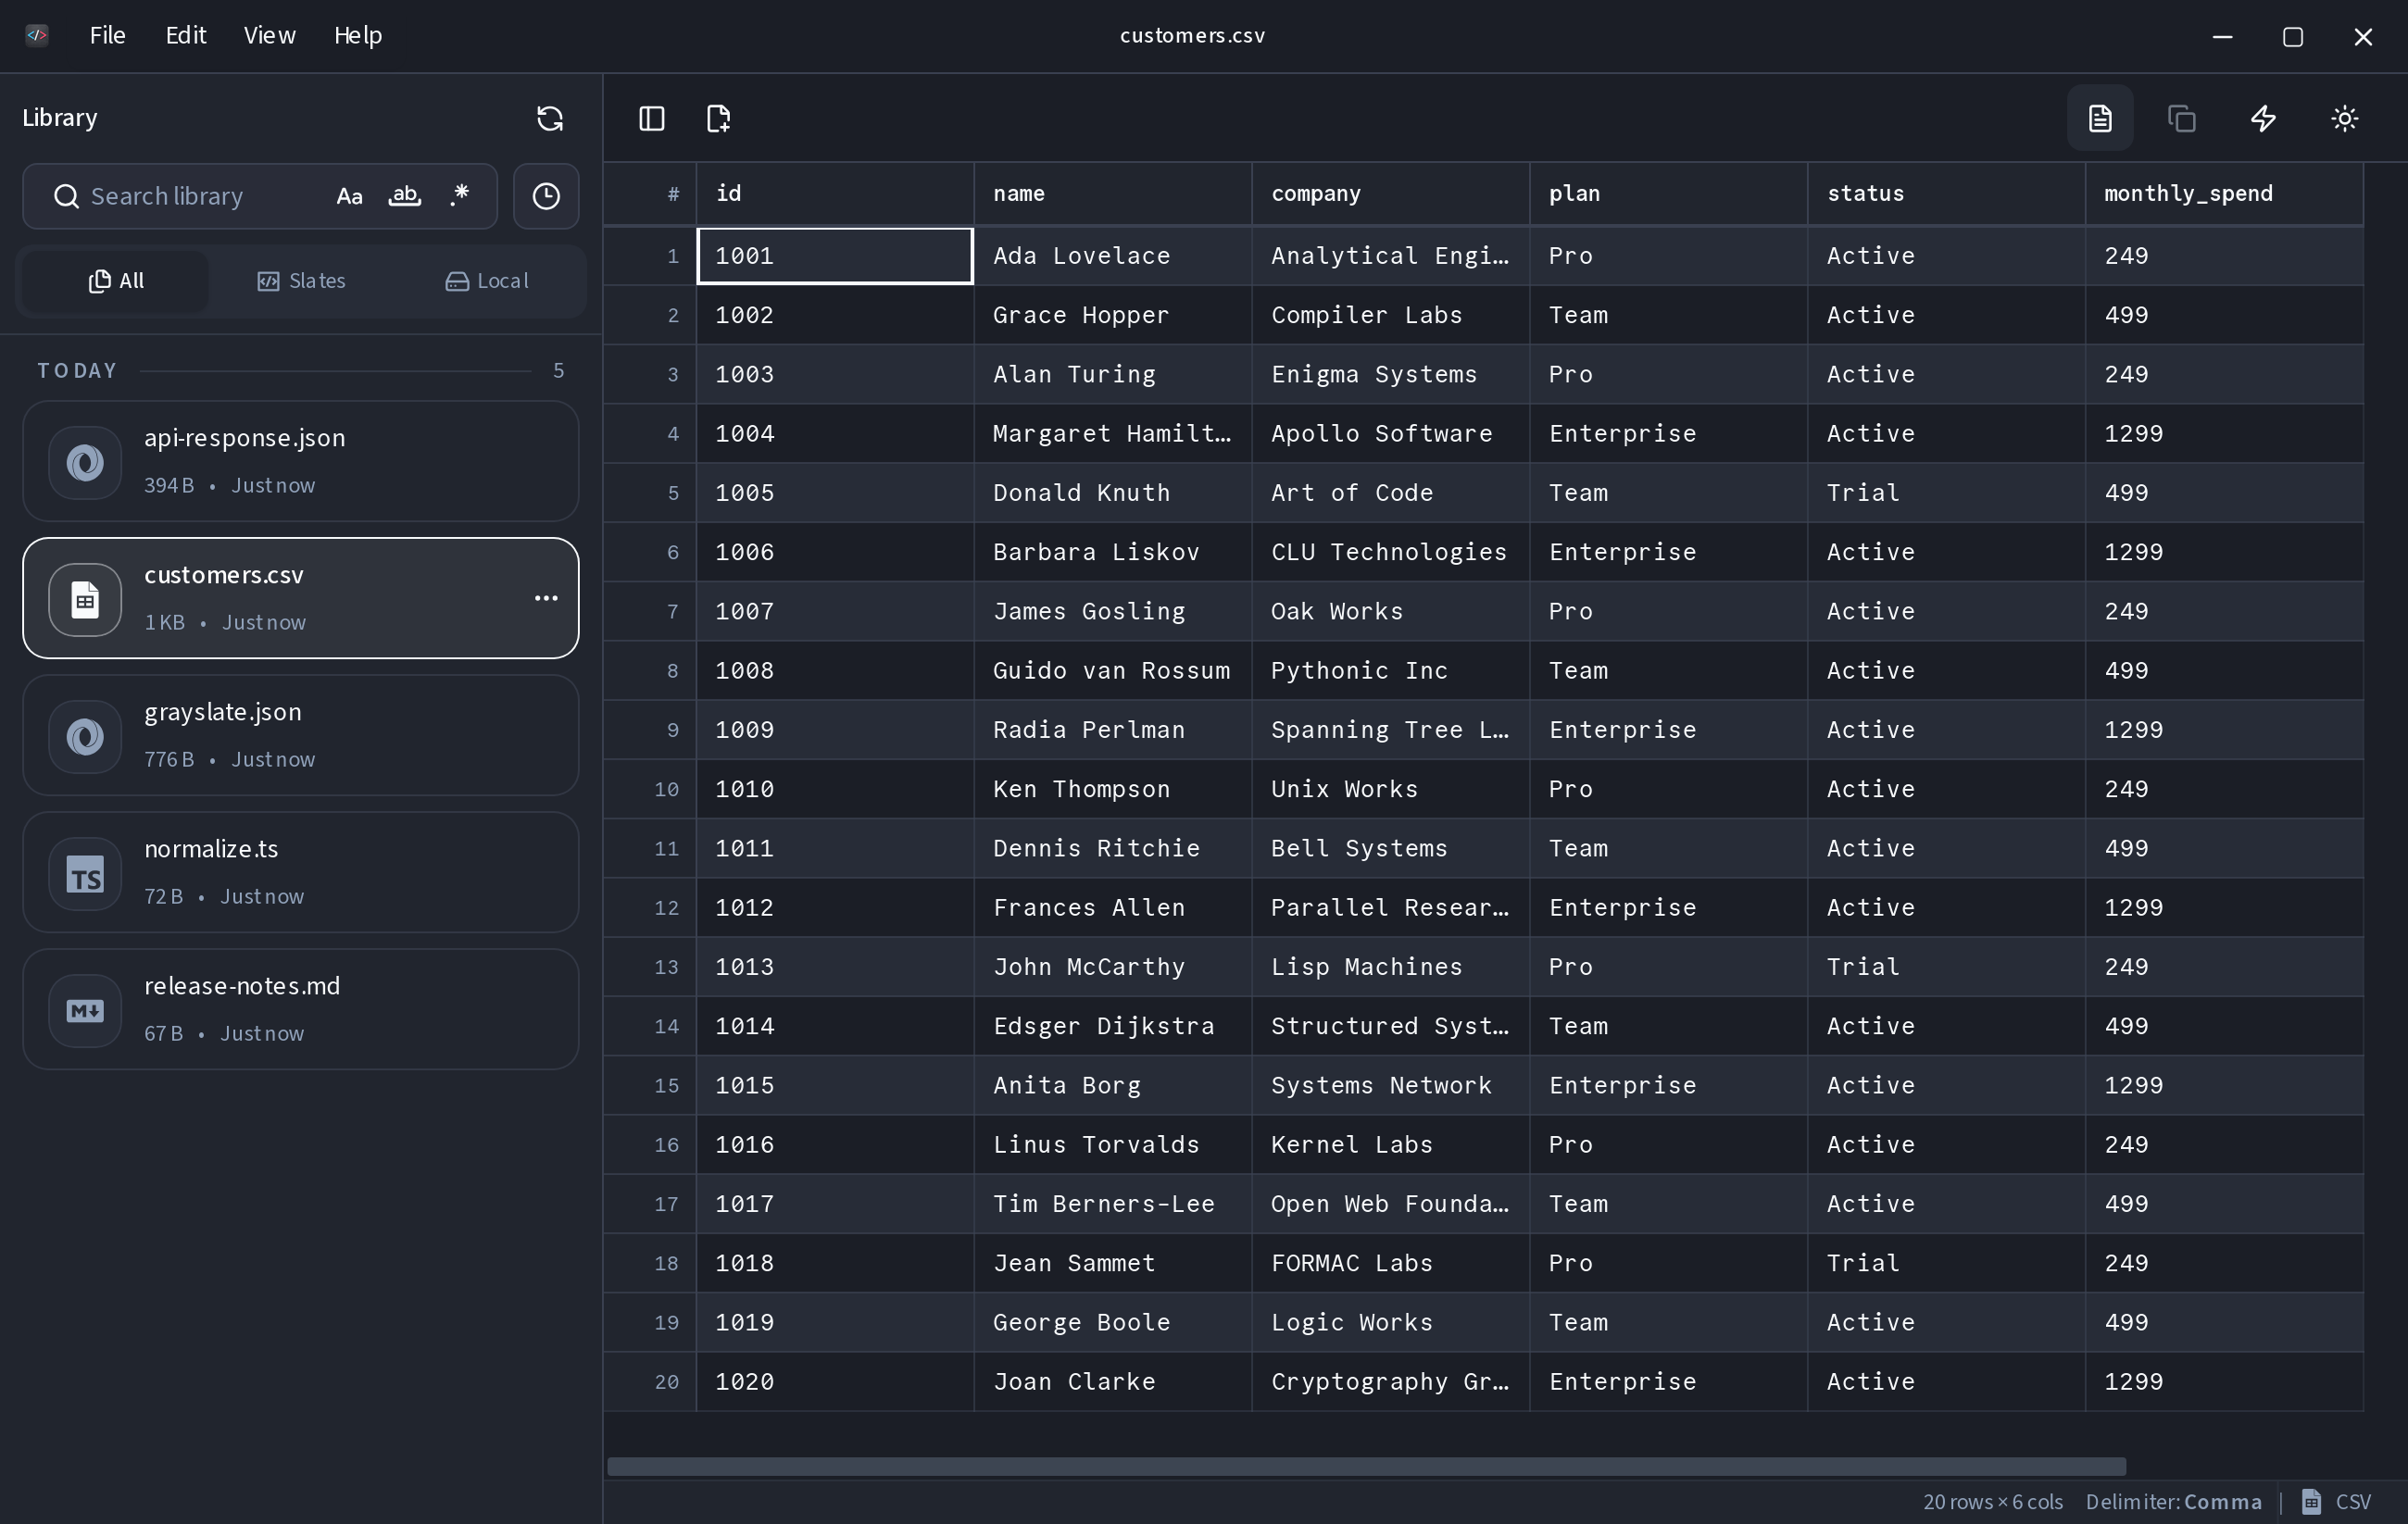The width and height of the screenshot is (2408, 1524).
Task: Click the copy/duplicate icon in toolbar
Action: [2182, 118]
